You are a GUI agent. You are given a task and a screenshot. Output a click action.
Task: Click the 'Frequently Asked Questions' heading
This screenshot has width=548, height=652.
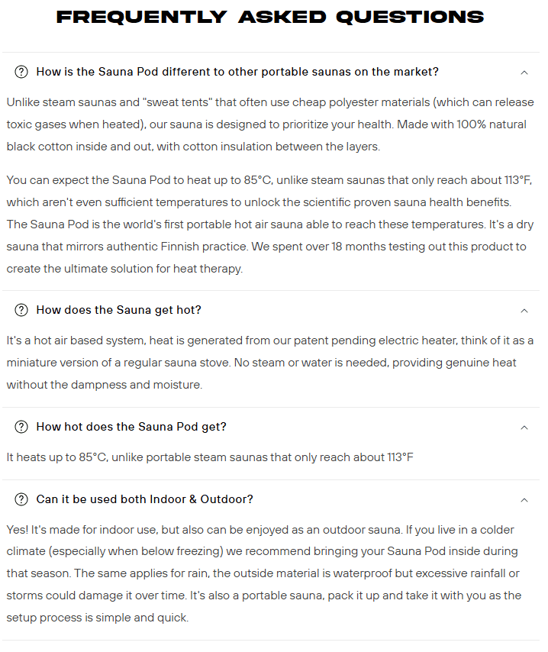pyautogui.click(x=270, y=17)
